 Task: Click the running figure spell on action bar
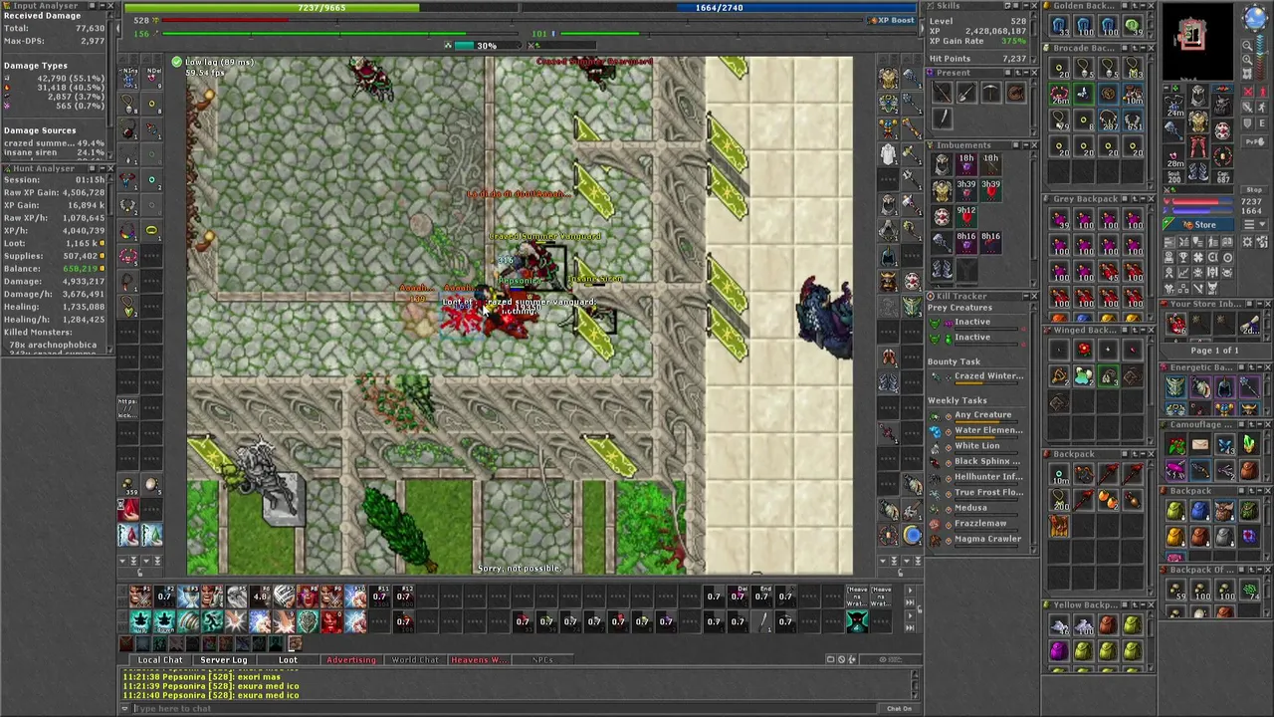[x=212, y=621]
